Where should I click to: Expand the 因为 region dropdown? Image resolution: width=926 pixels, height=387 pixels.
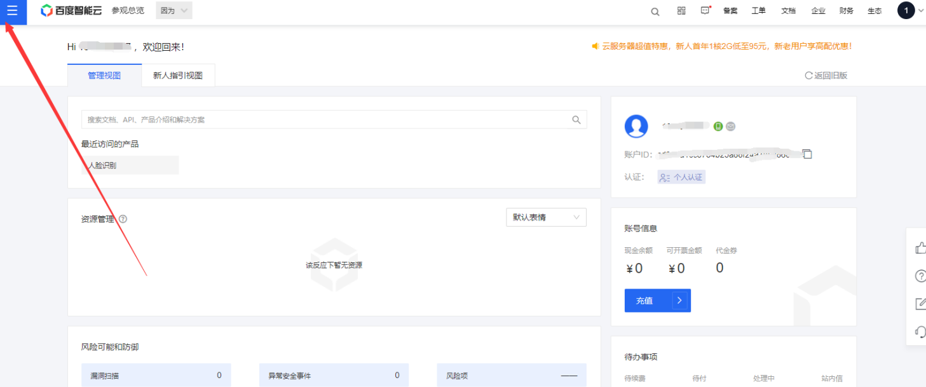[x=174, y=11]
